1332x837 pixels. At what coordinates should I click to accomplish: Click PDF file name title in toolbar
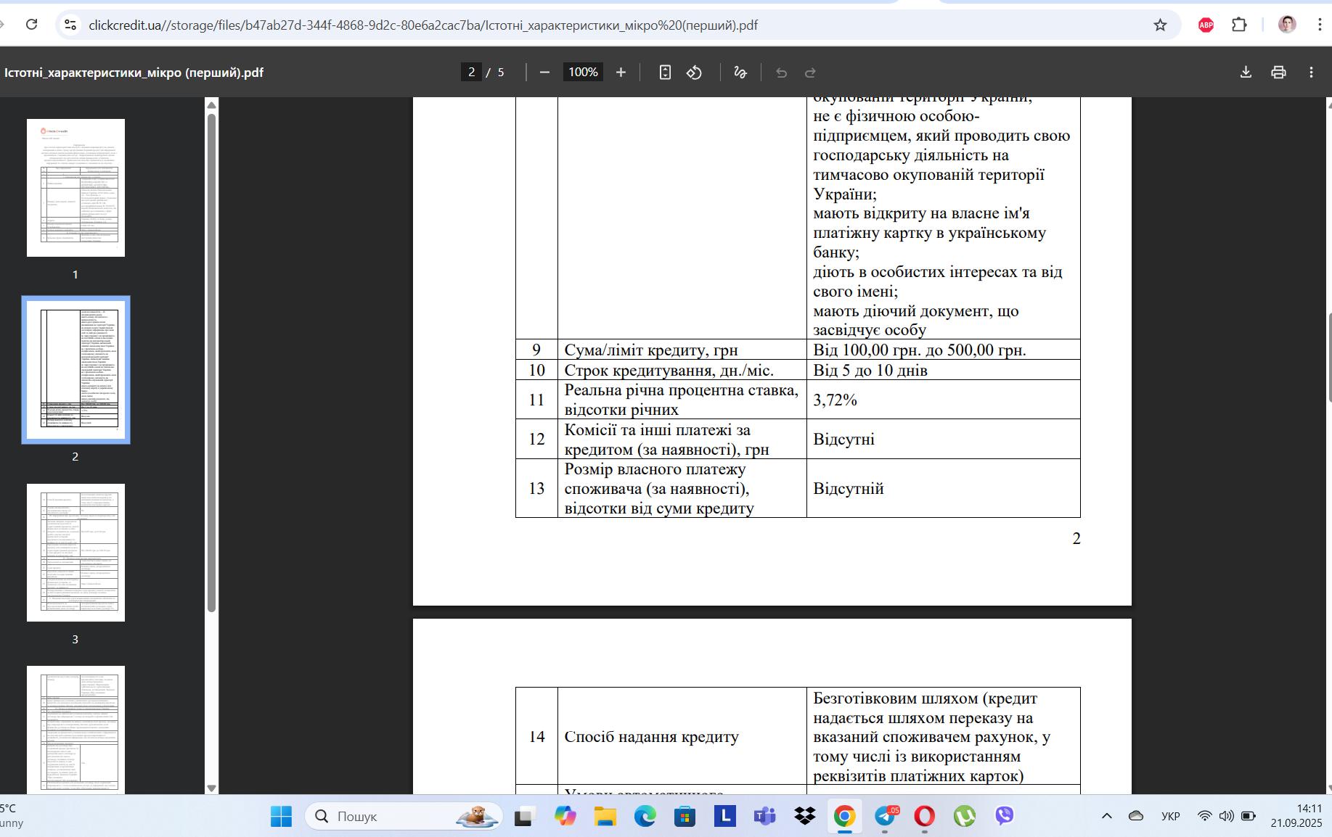pyautogui.click(x=134, y=73)
